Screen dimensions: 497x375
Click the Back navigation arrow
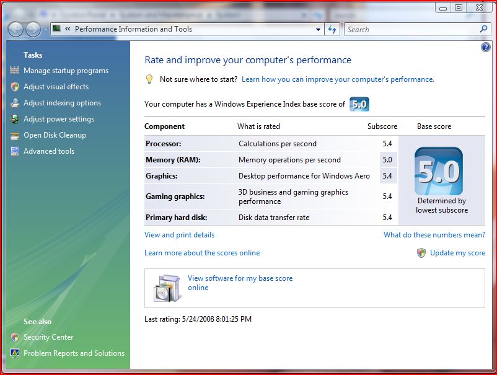[x=15, y=30]
